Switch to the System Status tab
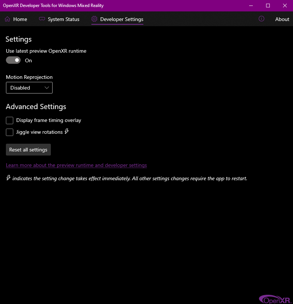Screen dimensions: 293x304 click(x=59, y=19)
